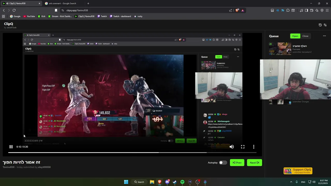Open the Brave VPN shield icon
The width and height of the screenshot is (331, 186).
pyautogui.click(x=322, y=10)
